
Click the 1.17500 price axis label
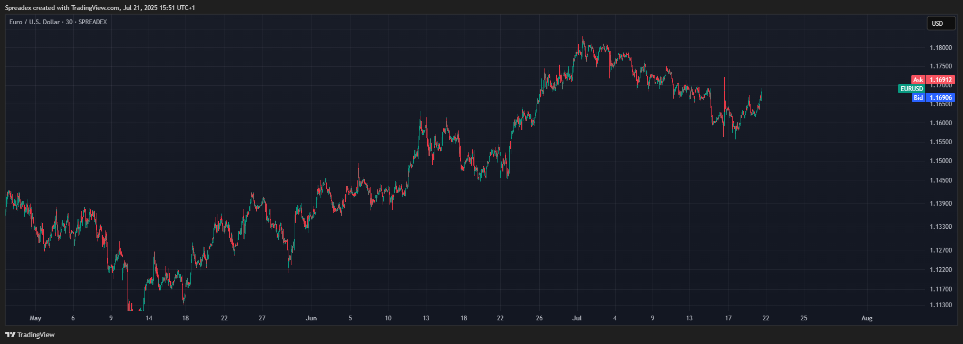tap(941, 66)
